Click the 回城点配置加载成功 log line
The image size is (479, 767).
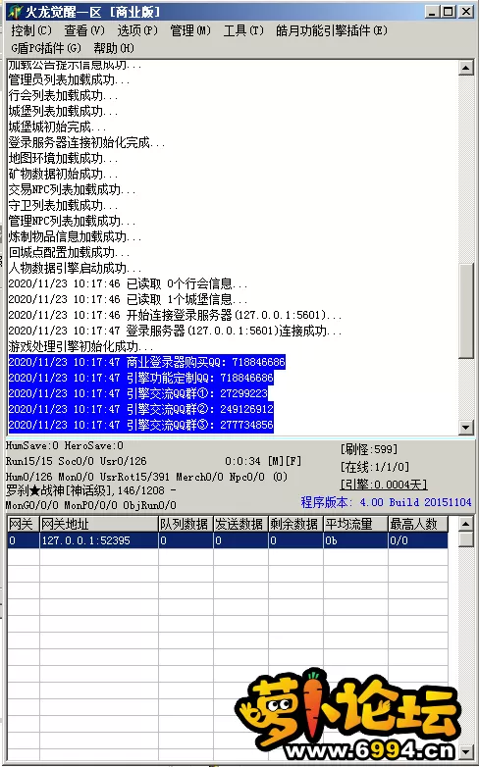[69, 252]
